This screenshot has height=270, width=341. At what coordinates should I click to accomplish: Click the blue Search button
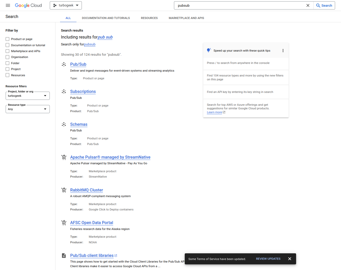point(324,5)
